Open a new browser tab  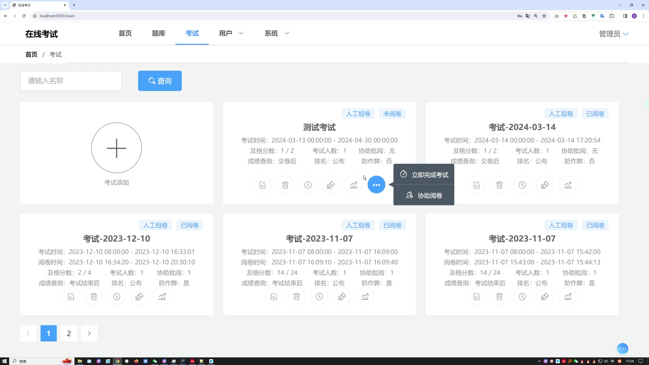click(x=74, y=5)
